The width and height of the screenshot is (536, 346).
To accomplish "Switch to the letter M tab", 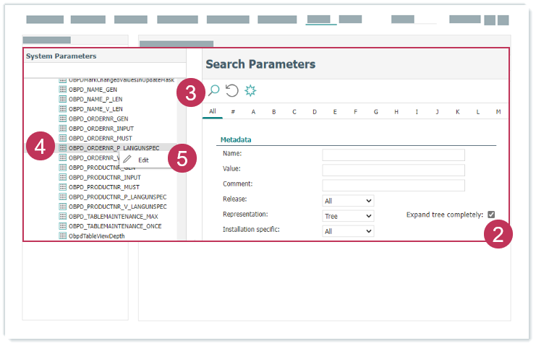I will (498, 112).
